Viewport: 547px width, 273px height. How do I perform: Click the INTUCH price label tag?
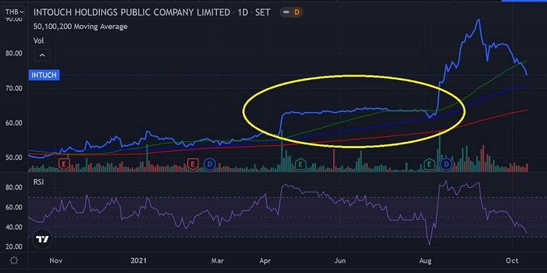(x=44, y=75)
